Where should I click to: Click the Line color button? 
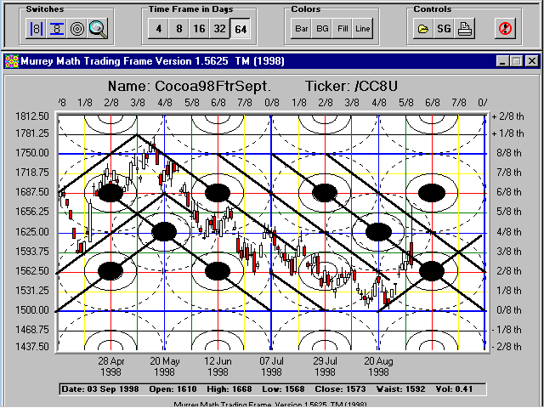point(363,28)
